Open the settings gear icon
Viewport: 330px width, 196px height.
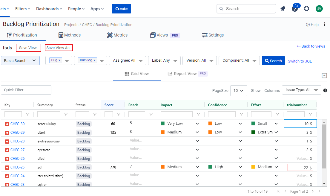tap(306, 9)
